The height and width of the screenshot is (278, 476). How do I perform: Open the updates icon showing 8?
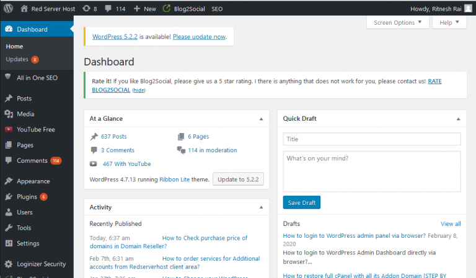tap(86, 9)
